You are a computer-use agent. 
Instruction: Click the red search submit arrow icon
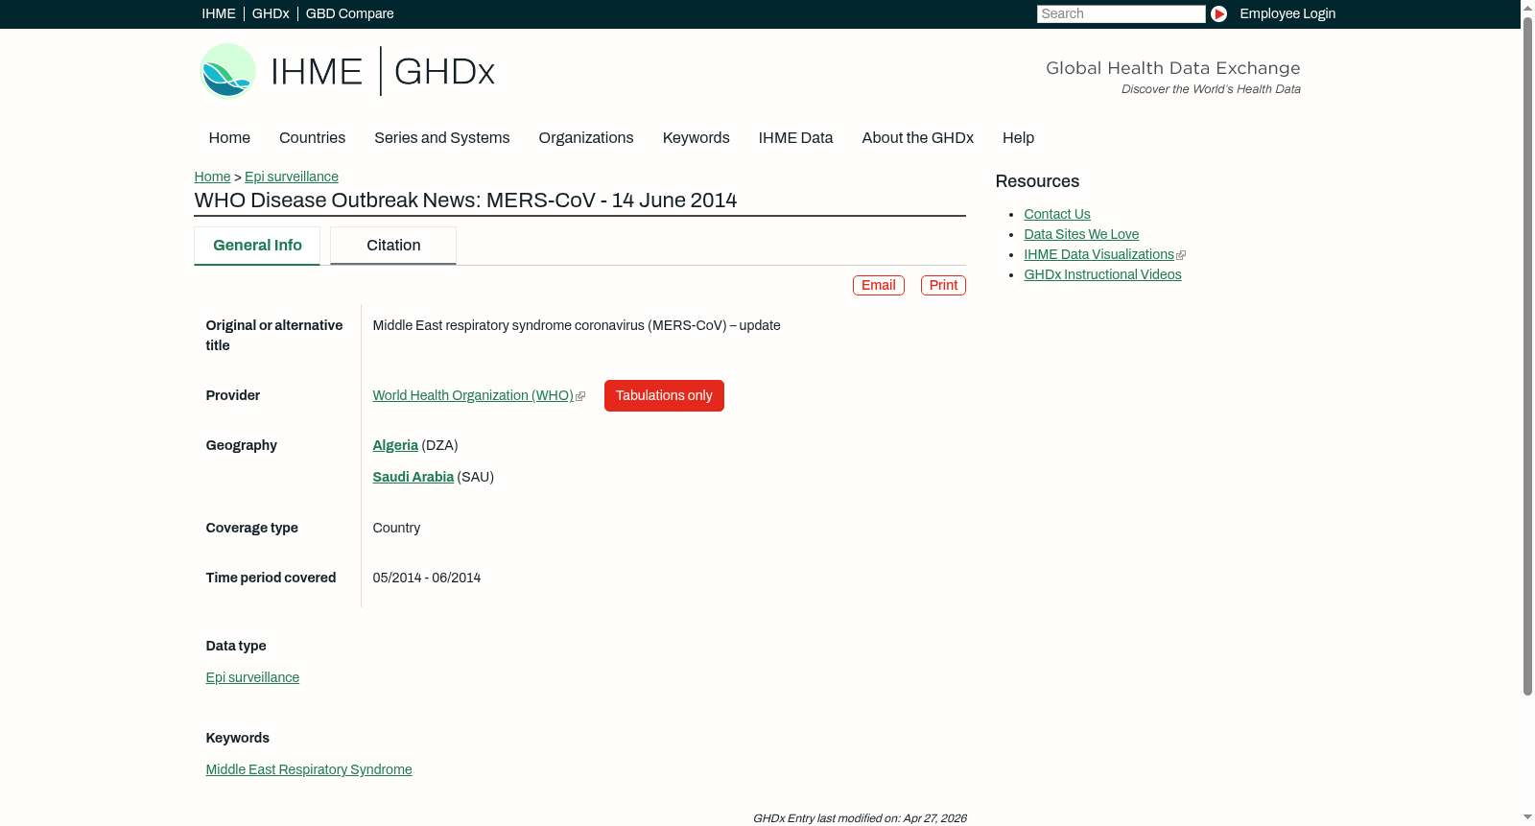[x=1218, y=13]
